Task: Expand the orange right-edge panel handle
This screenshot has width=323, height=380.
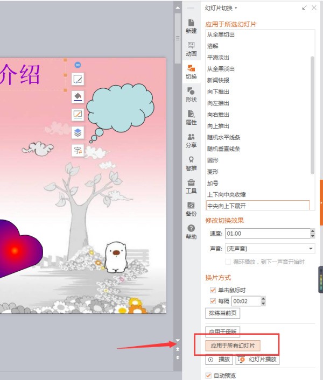Action: pos(321,202)
